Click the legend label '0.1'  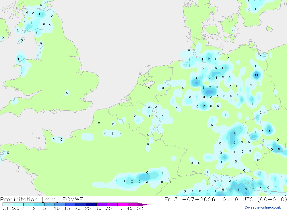[x=5, y=208]
